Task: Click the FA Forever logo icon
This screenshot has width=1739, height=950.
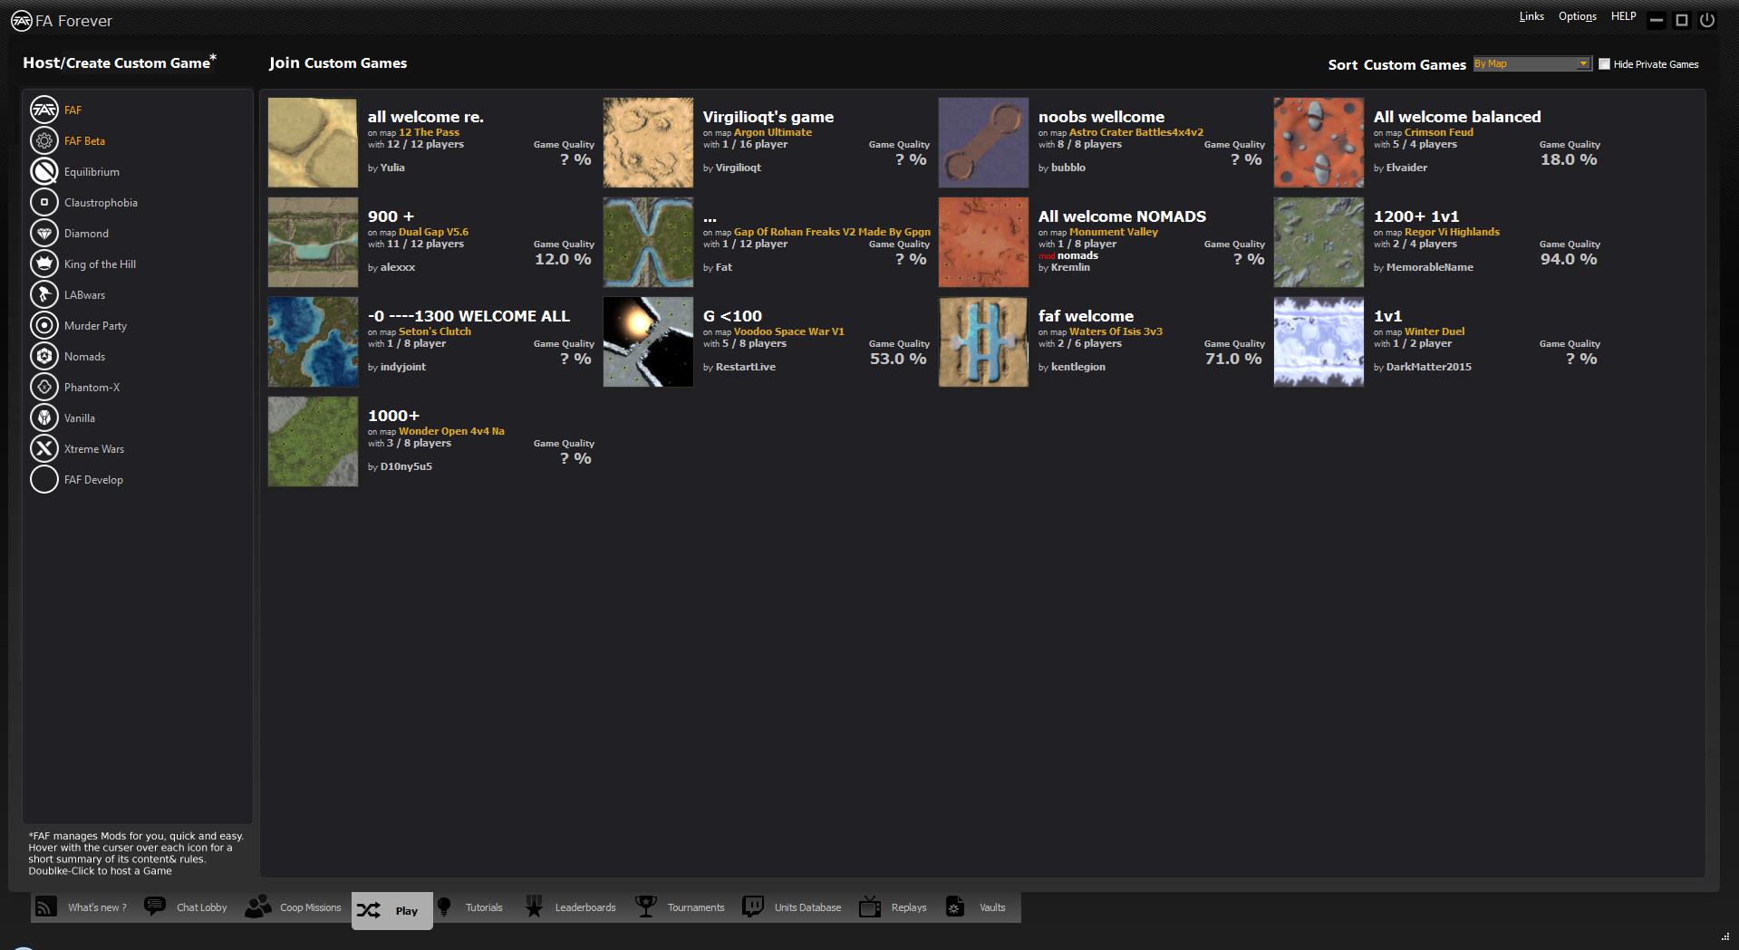Action: [x=22, y=21]
